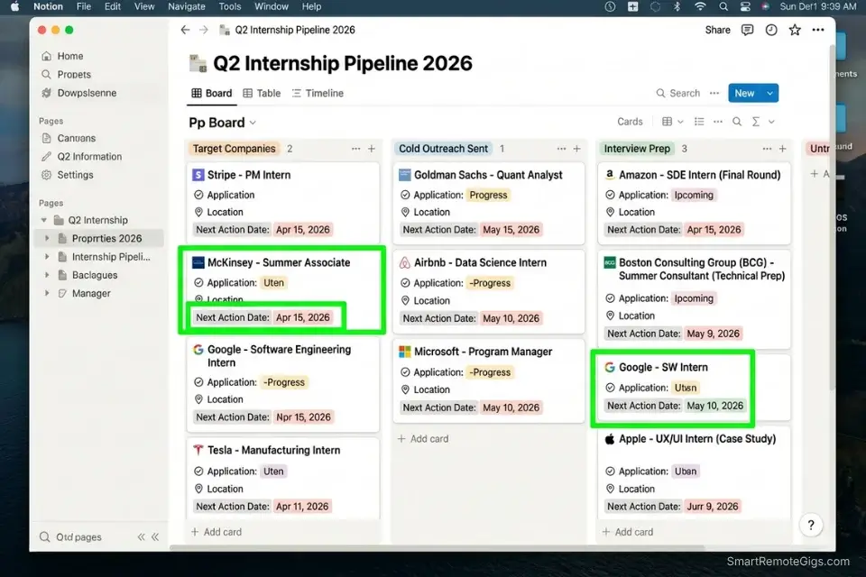This screenshot has width=866, height=577.
Task: Open Target Companies column options dots
Action: coord(355,149)
